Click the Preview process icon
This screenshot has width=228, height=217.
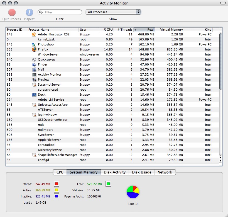click(x=34, y=79)
